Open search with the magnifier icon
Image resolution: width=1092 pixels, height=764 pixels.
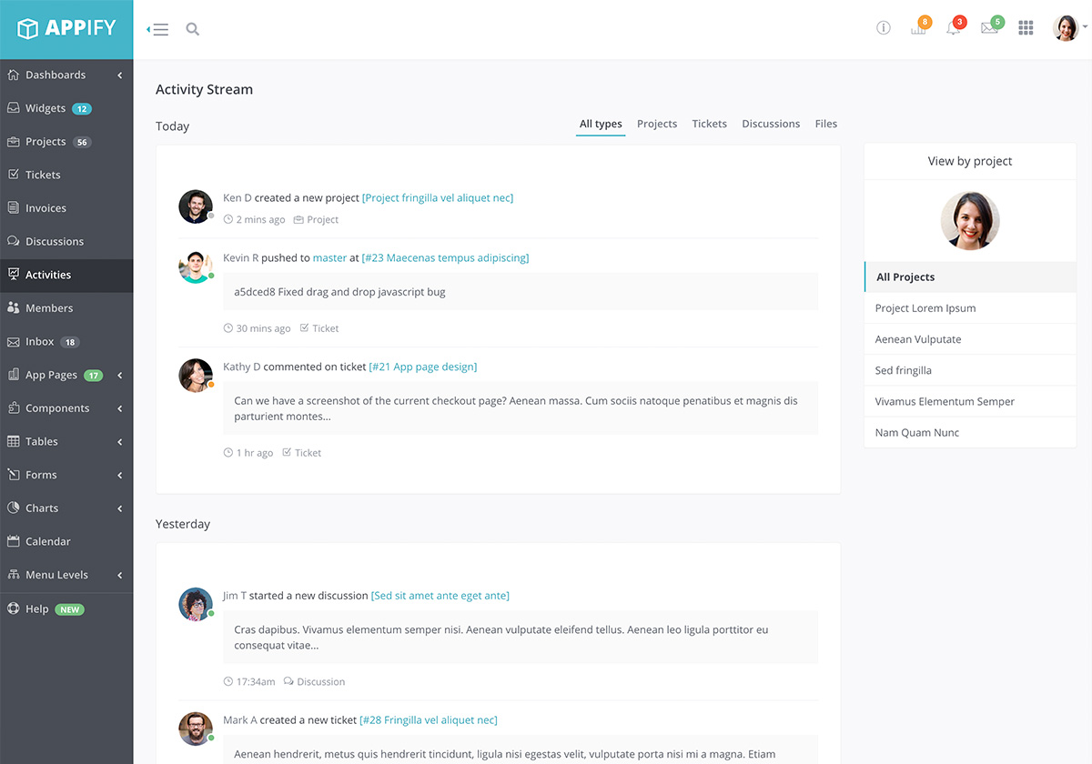tap(193, 29)
